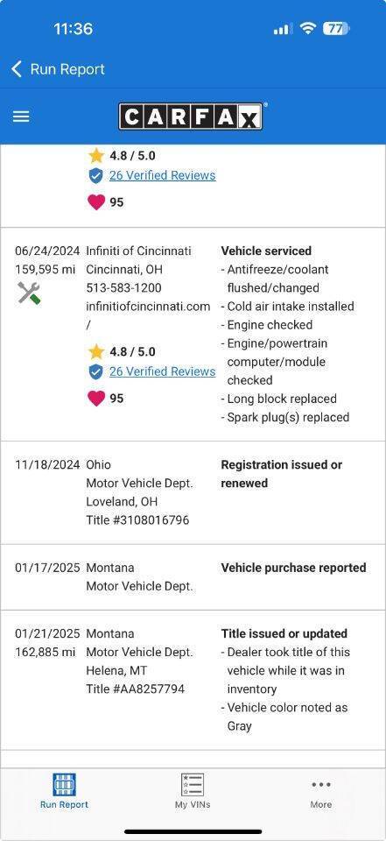Select the Run Report bottom tab
This screenshot has height=841, width=386.
tap(64, 791)
